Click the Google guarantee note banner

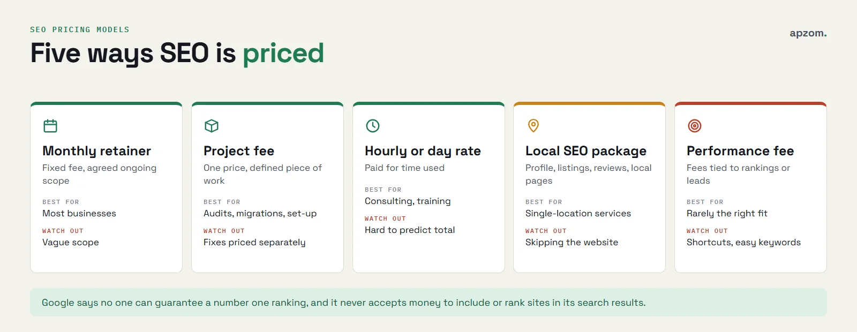tap(428, 303)
